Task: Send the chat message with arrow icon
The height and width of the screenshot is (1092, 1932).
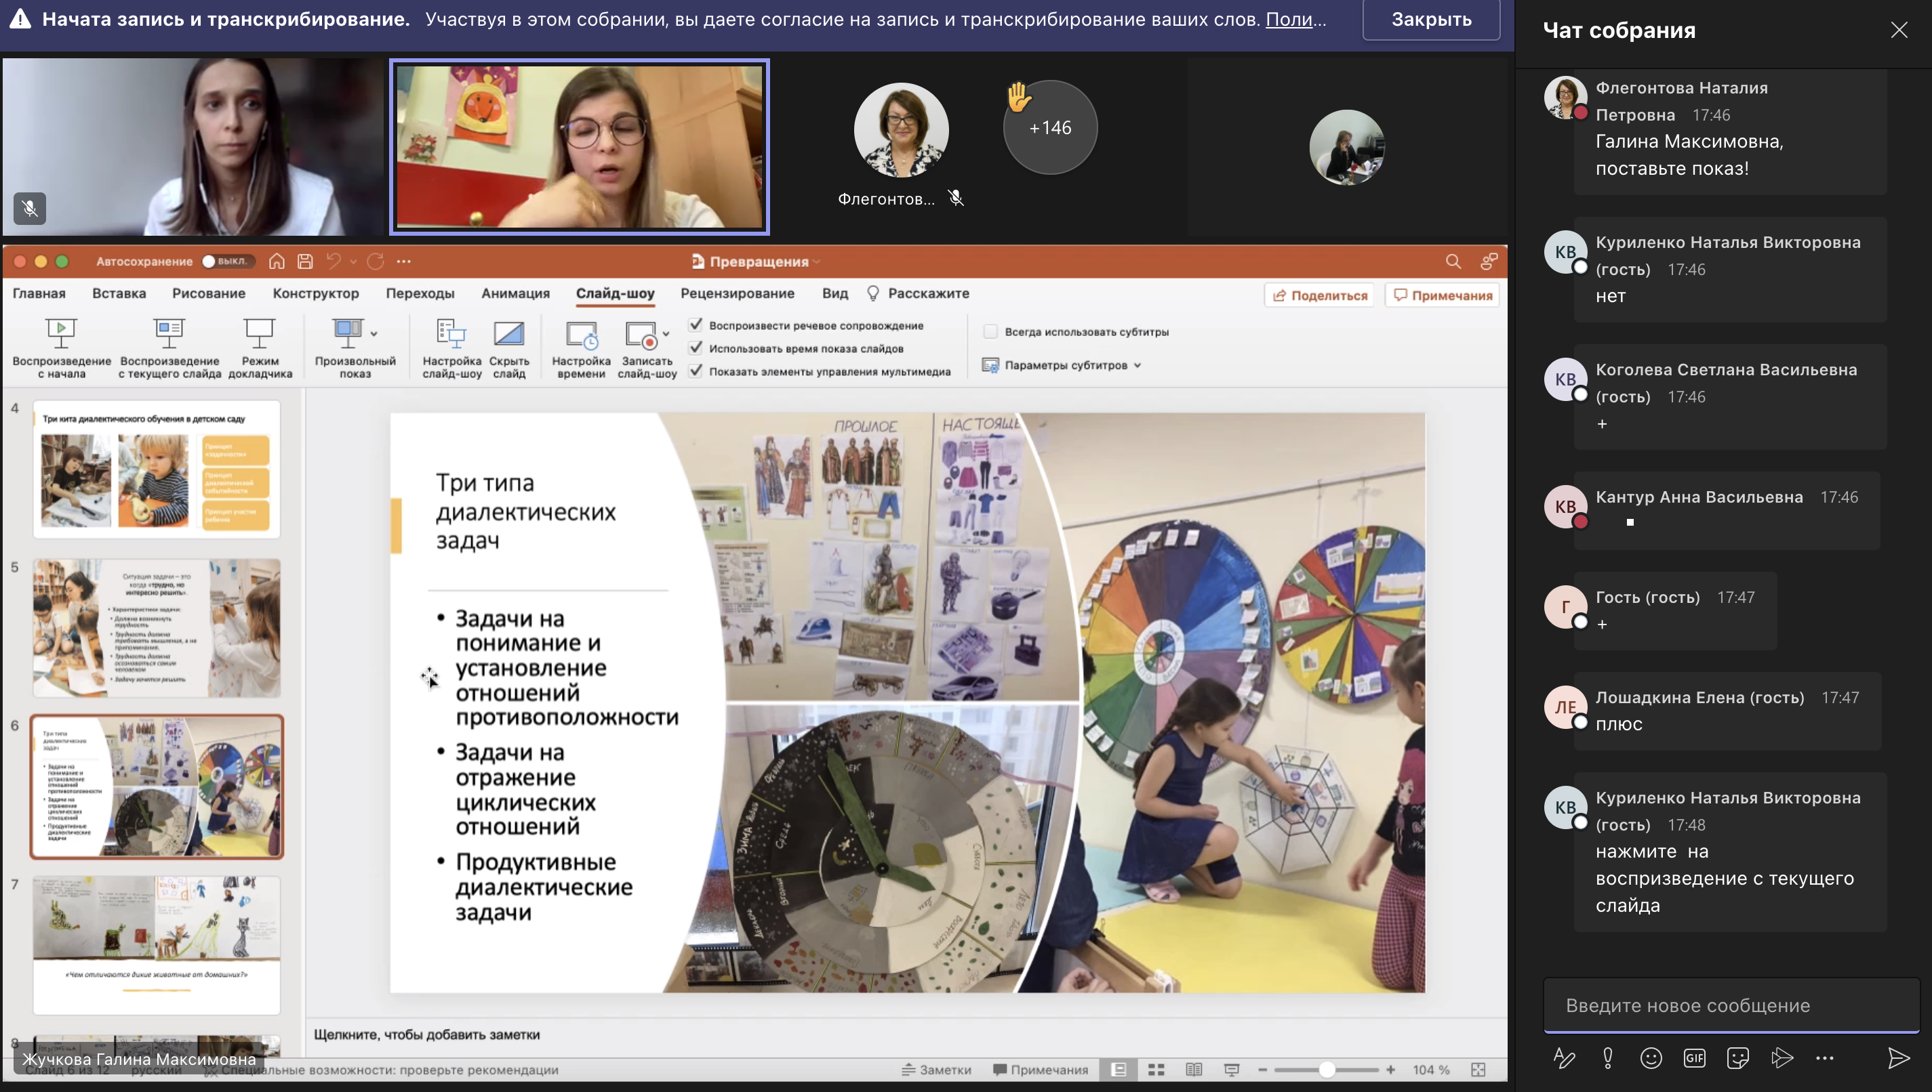Action: coord(1898,1058)
